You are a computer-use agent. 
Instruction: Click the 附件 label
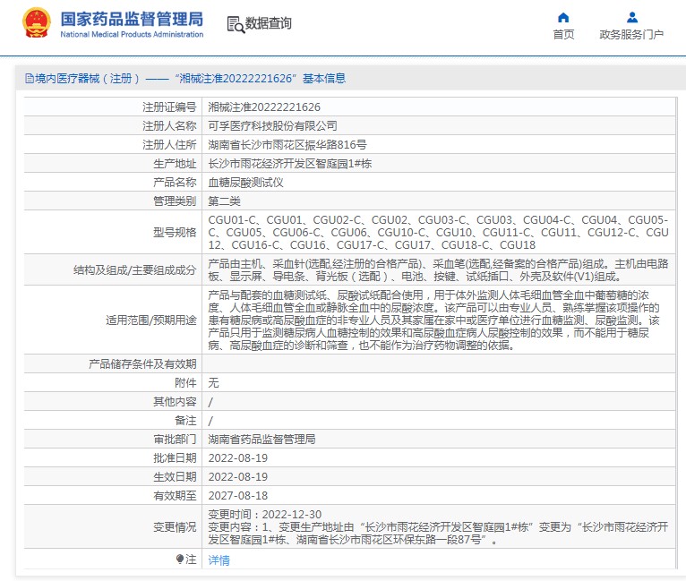tap(185, 382)
